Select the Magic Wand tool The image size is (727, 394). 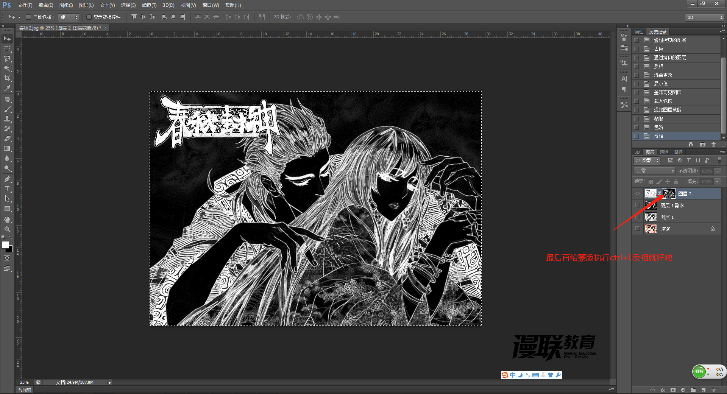pos(7,69)
